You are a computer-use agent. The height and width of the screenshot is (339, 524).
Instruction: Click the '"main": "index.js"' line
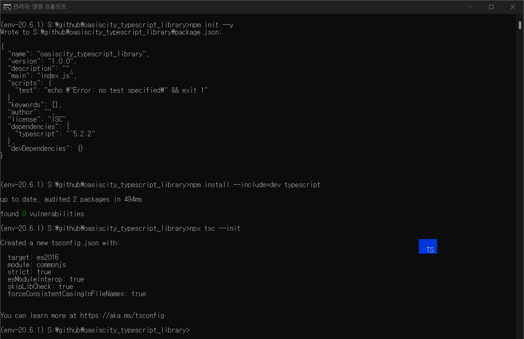click(x=42, y=76)
